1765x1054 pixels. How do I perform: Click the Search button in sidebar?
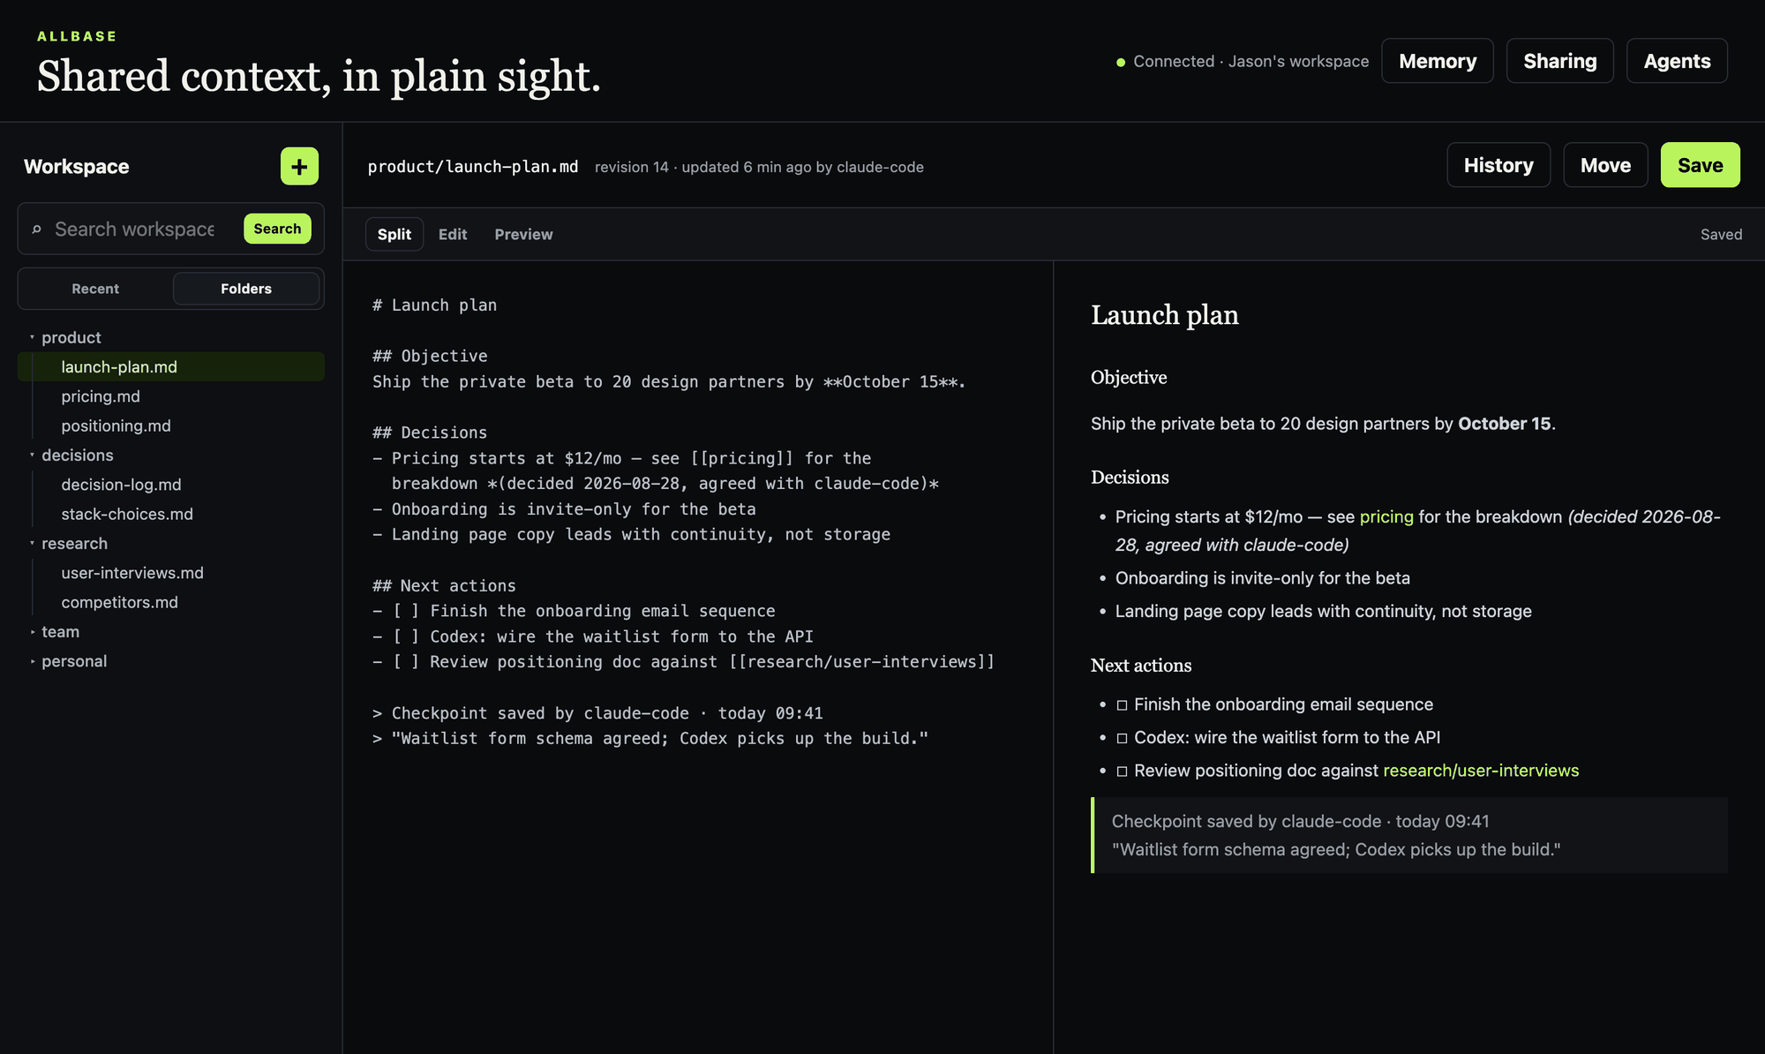click(x=277, y=229)
